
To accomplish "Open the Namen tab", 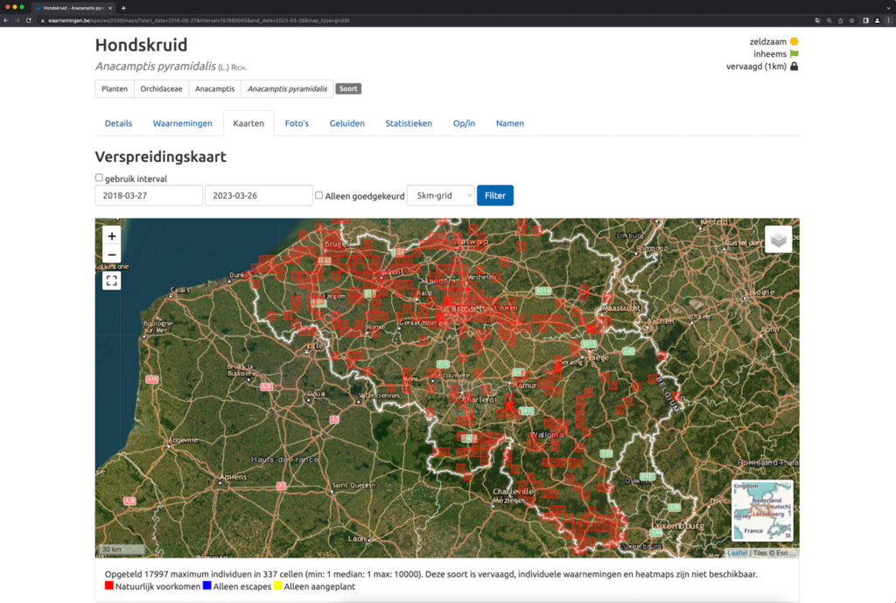I will pos(510,123).
